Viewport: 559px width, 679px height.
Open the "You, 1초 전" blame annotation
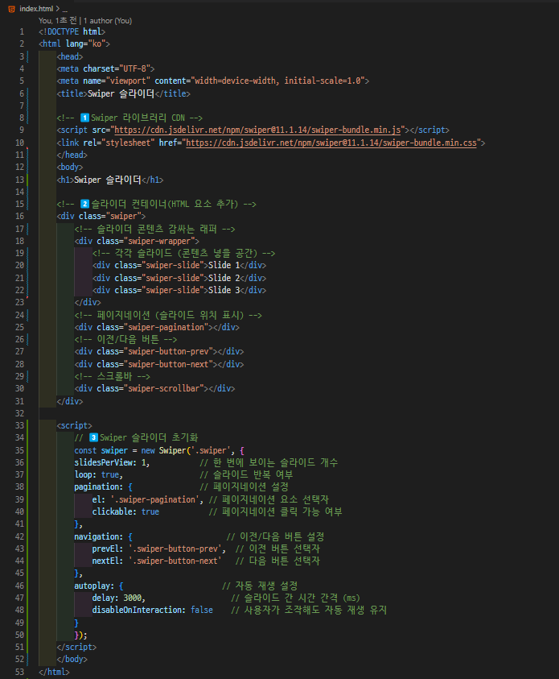57,20
